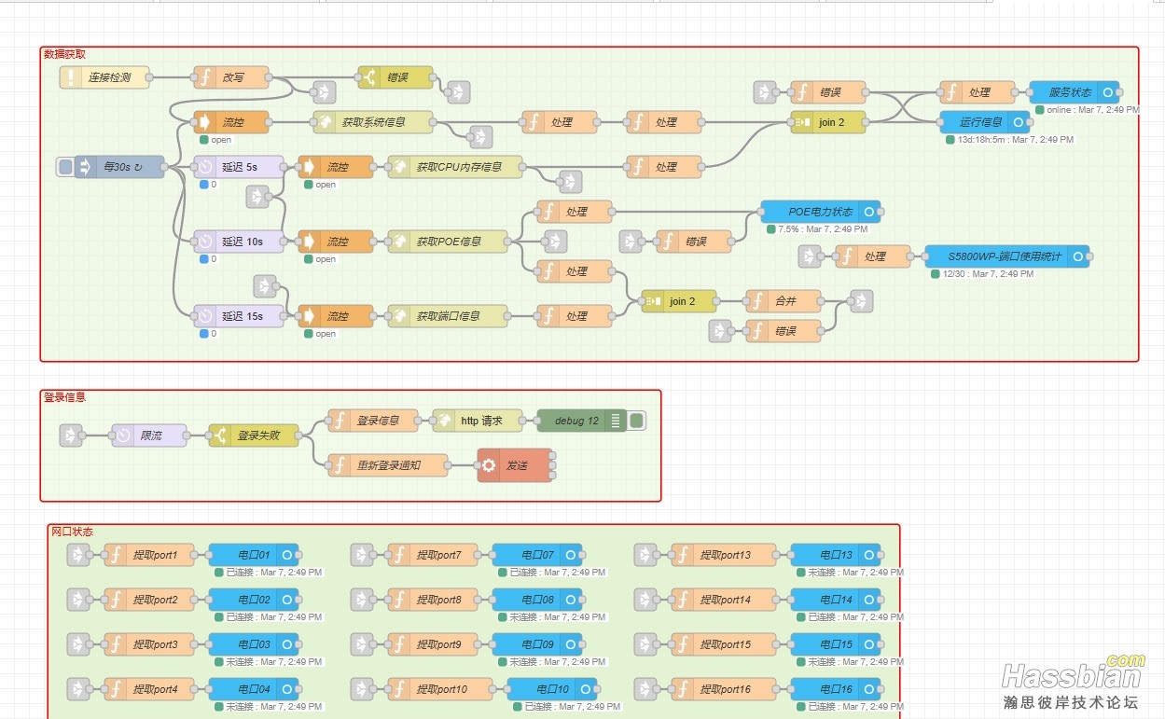The height and width of the screenshot is (719, 1165).
Task: Select the 提取port16 function node
Action: pyautogui.click(x=724, y=689)
